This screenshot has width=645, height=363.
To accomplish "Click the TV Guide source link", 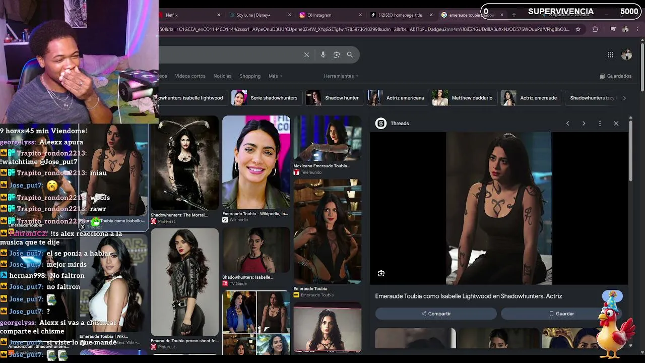I will 238,284.
